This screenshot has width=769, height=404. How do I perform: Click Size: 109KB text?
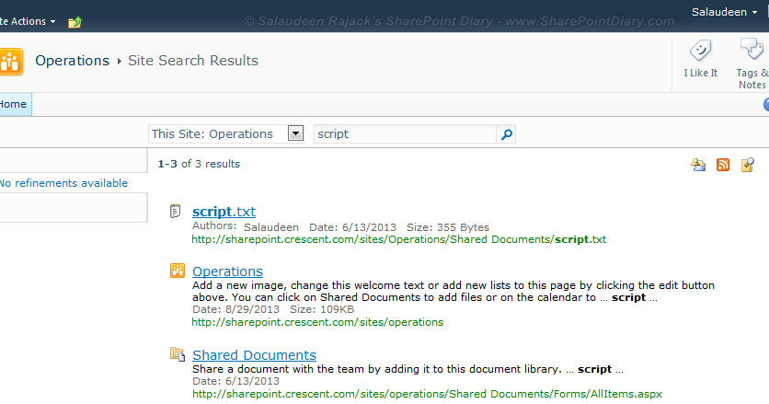[322, 310]
